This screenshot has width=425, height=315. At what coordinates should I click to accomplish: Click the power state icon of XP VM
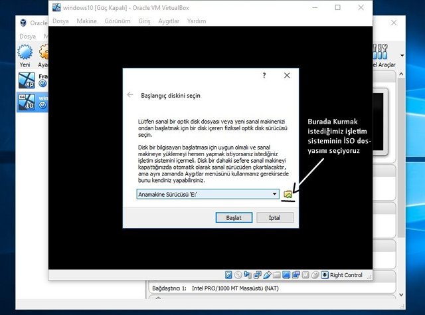tap(42, 84)
